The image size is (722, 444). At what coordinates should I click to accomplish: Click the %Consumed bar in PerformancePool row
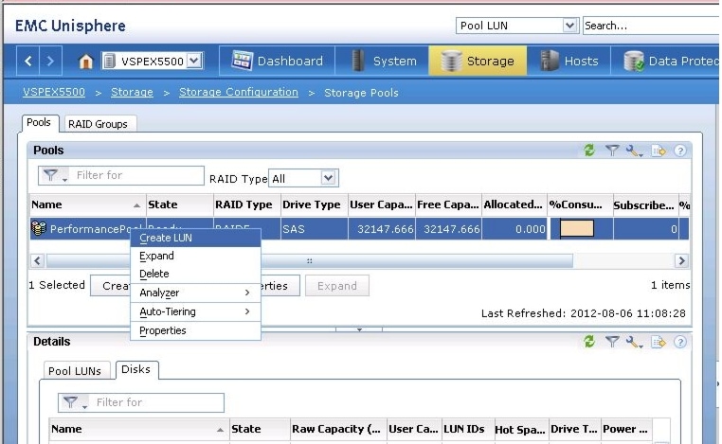pos(577,228)
